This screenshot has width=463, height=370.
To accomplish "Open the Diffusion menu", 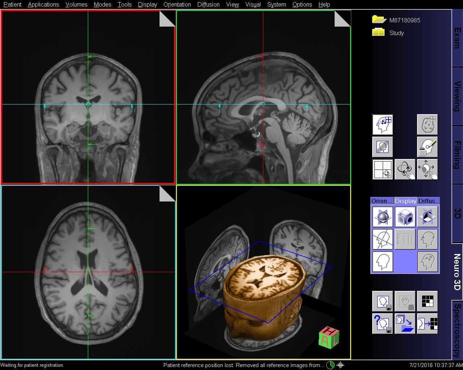I will pos(208,4).
